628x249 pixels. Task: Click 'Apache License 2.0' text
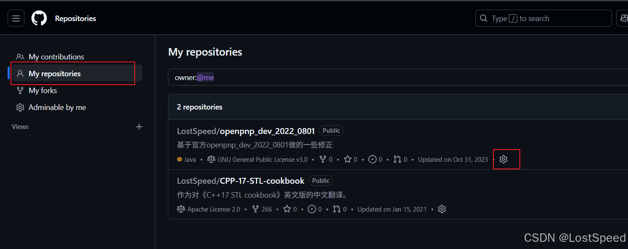coord(213,209)
